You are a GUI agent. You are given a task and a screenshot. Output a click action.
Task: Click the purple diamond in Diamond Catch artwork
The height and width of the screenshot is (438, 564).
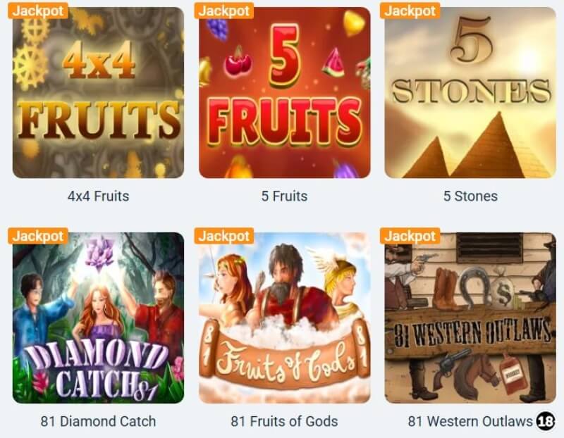[99, 254]
